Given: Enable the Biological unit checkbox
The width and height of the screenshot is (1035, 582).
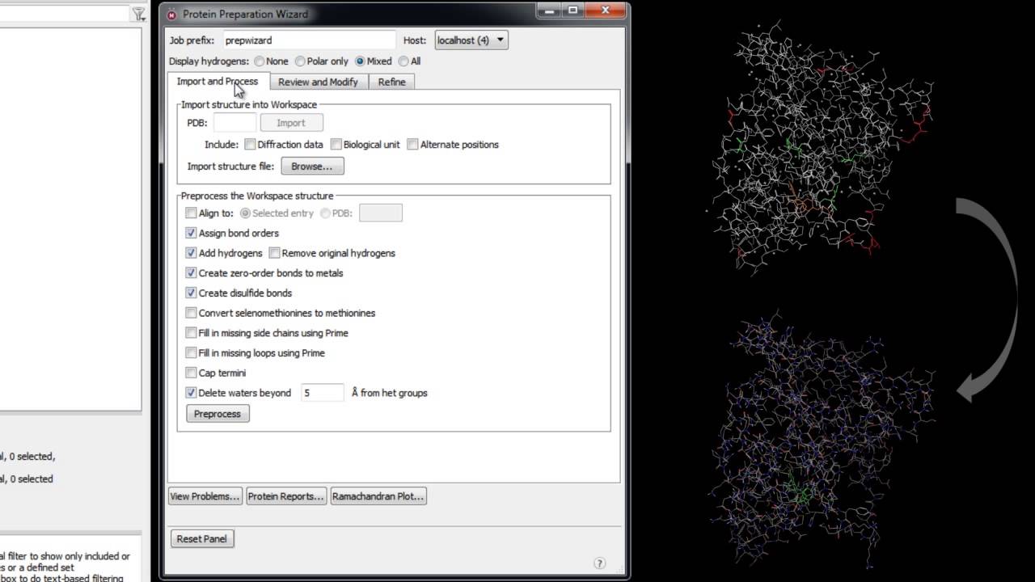Looking at the screenshot, I should click(x=336, y=145).
